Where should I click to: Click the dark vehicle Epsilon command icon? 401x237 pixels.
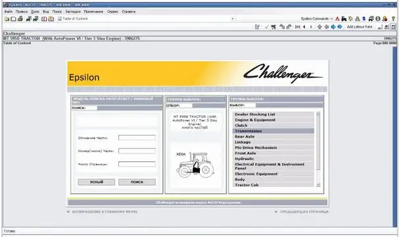371,18
